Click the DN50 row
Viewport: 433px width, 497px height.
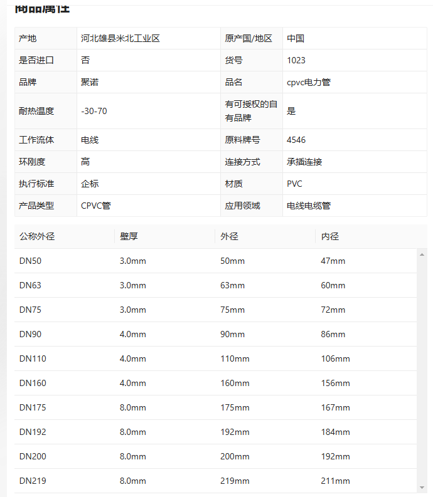(x=215, y=261)
